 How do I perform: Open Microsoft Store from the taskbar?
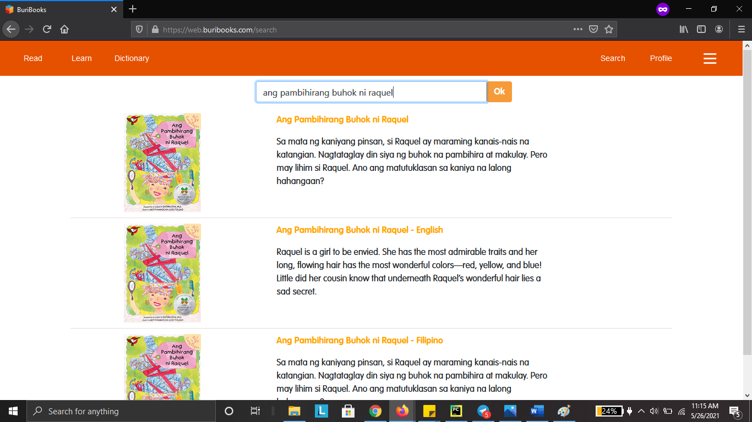click(x=348, y=411)
